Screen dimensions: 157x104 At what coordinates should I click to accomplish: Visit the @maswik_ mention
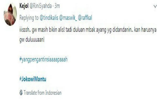pyautogui.click(x=68, y=18)
